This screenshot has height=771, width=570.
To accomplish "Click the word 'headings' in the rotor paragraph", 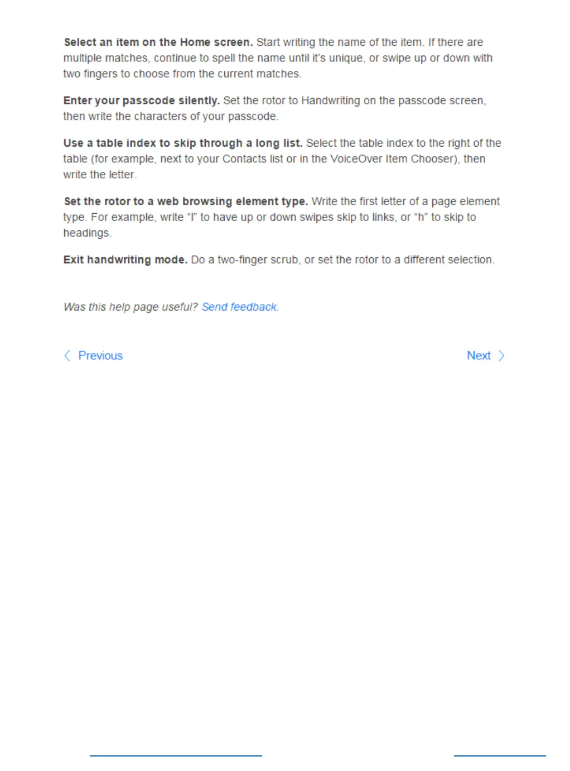I will coord(86,233).
